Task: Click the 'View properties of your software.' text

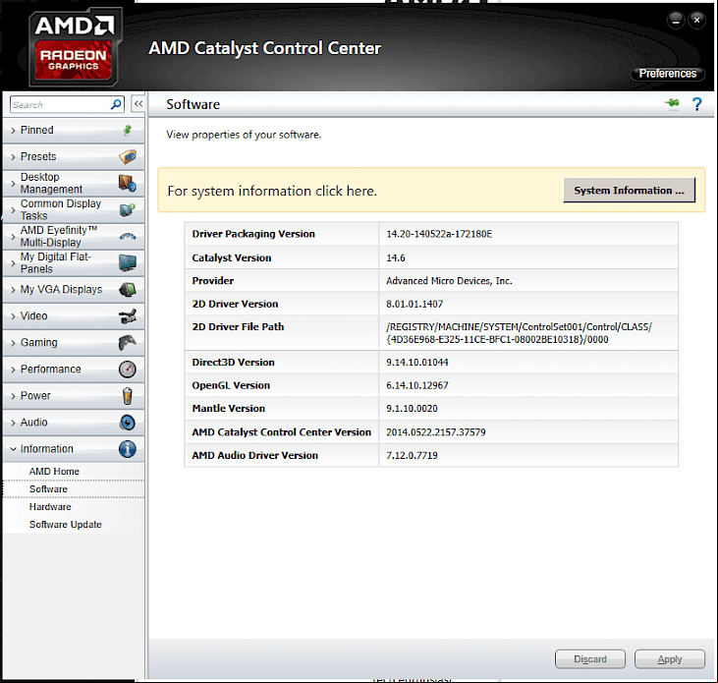Action: pos(244,135)
